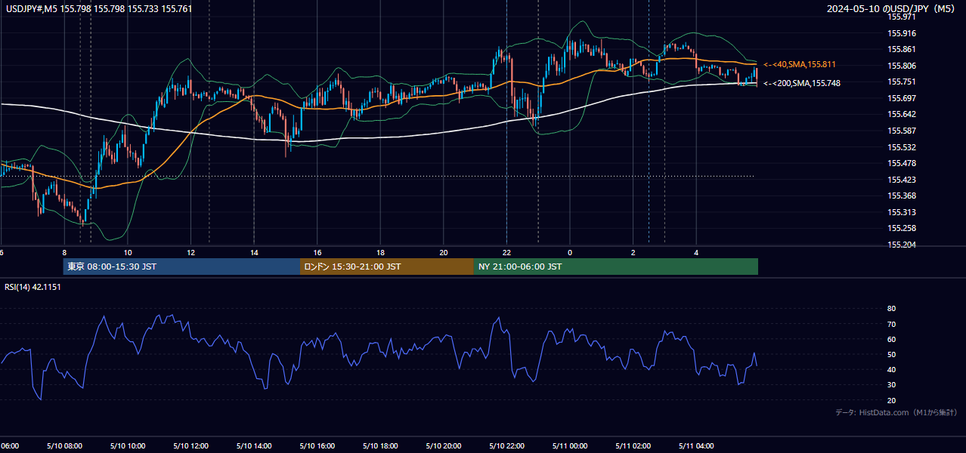This screenshot has width=966, height=453.
Task: Click price axis label 155.532
Action: point(902,147)
